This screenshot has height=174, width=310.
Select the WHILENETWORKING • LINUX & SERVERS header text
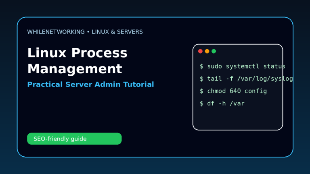(85, 32)
